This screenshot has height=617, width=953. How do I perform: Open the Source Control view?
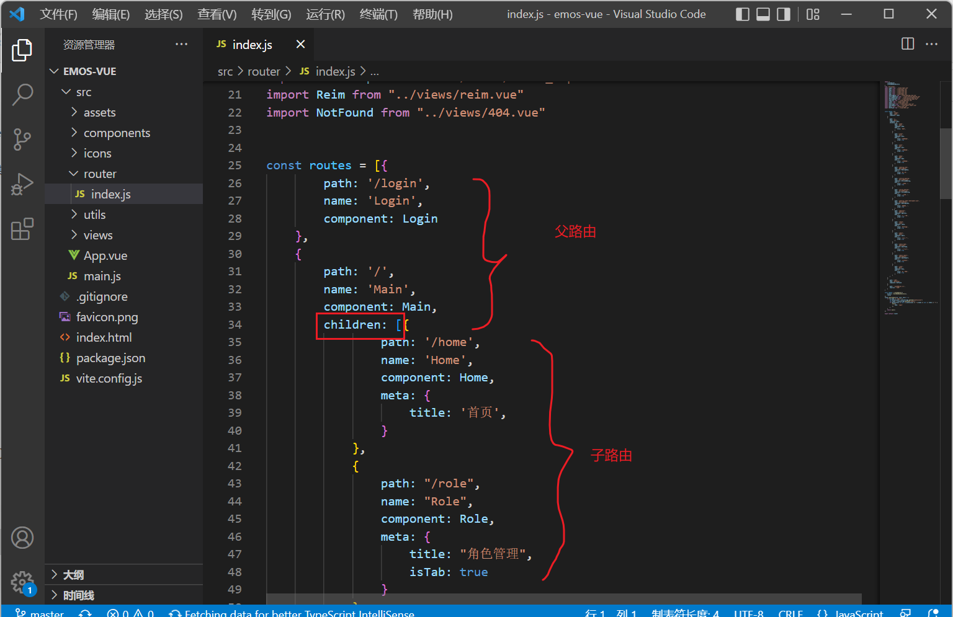(22, 140)
